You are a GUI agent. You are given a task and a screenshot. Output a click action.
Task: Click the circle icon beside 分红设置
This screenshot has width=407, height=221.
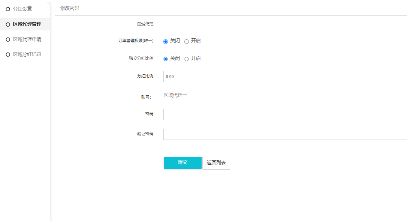[x=8, y=9]
